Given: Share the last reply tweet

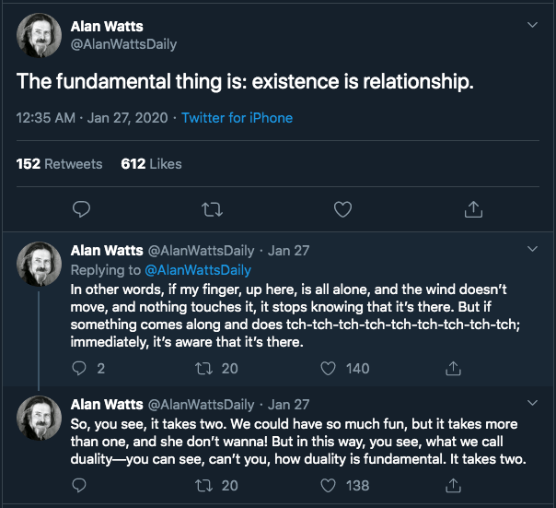Looking at the screenshot, I should coord(453,485).
